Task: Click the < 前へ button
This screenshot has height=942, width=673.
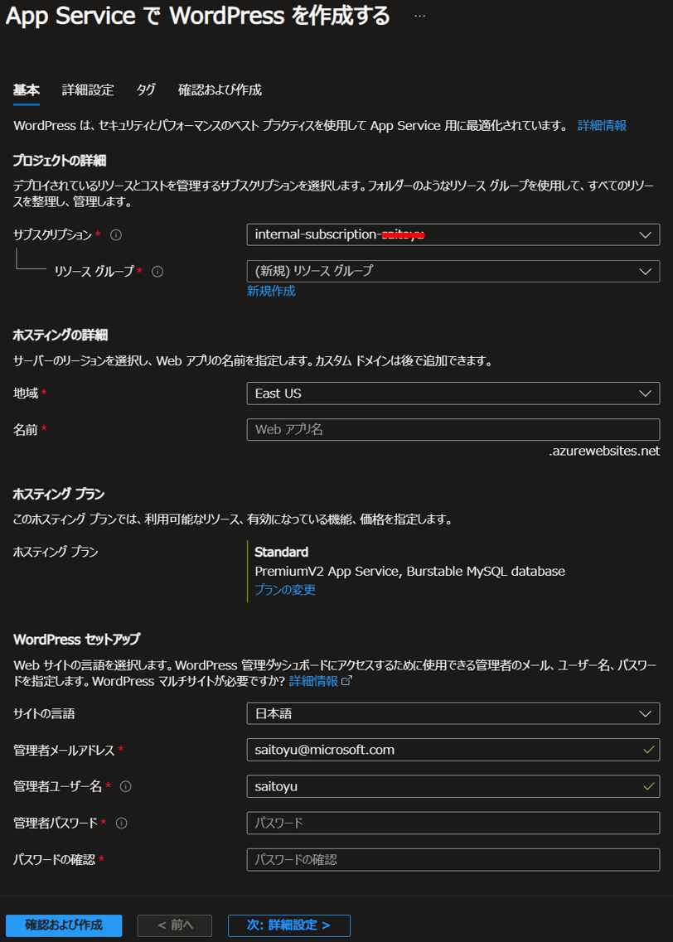Action: coord(175,925)
